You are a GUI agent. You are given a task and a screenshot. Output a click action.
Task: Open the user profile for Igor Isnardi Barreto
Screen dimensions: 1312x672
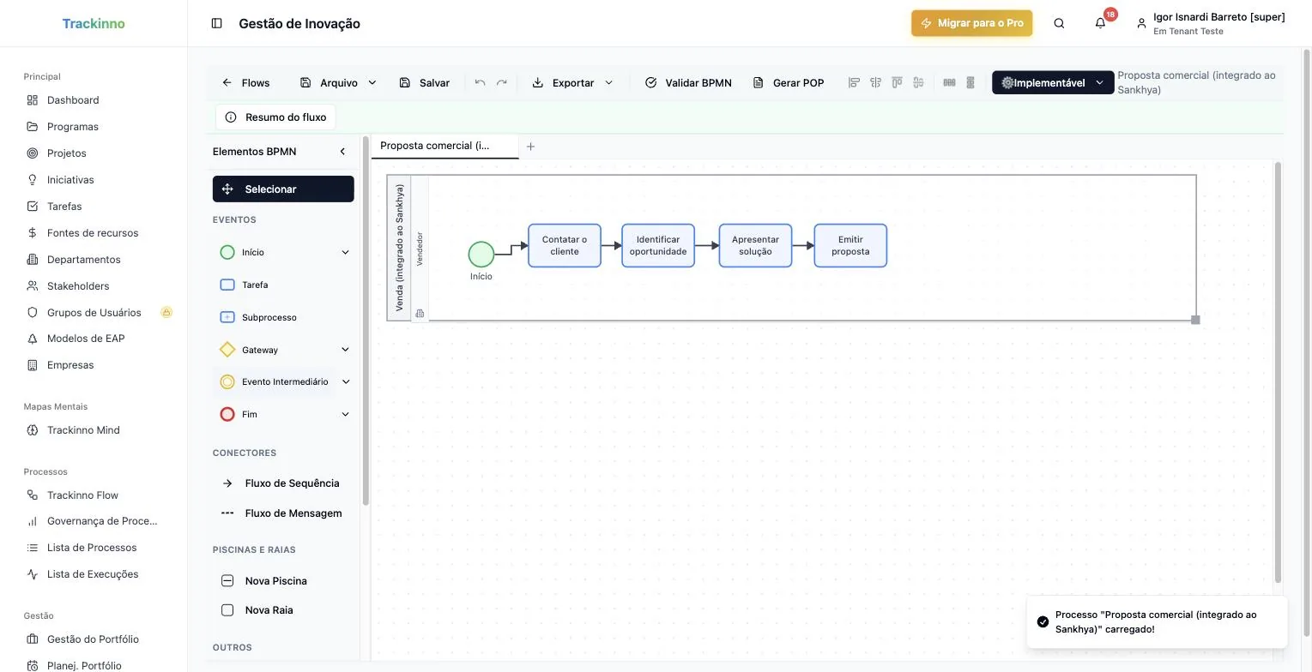(1211, 23)
